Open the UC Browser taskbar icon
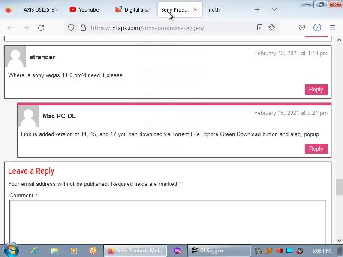Image resolution: width=343 pixels, height=257 pixels. pos(93,251)
